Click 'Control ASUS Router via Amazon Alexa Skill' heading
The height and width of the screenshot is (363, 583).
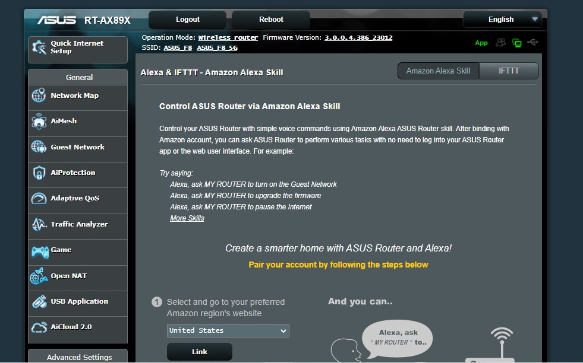[x=250, y=106]
